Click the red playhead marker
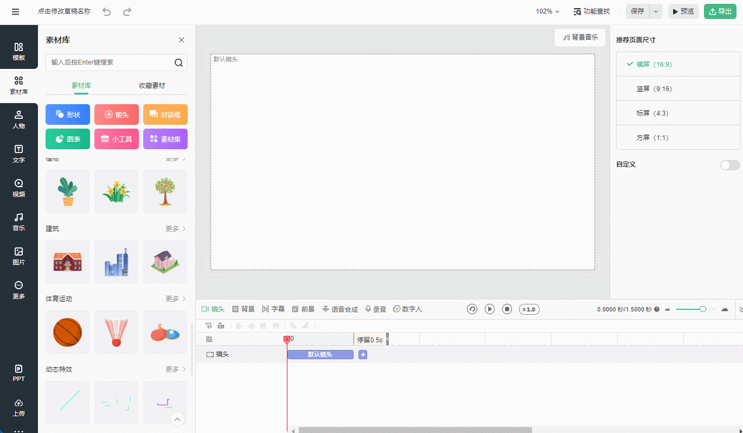The image size is (743, 433). coord(287,340)
